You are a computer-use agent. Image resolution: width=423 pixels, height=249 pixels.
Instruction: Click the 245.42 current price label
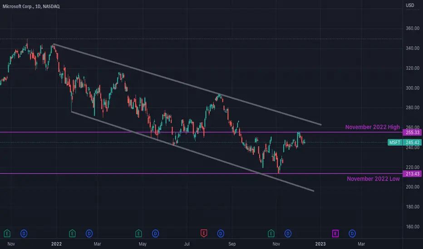pos(412,143)
